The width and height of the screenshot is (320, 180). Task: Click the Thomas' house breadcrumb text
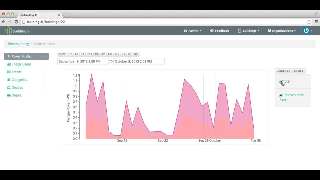tap(44, 44)
